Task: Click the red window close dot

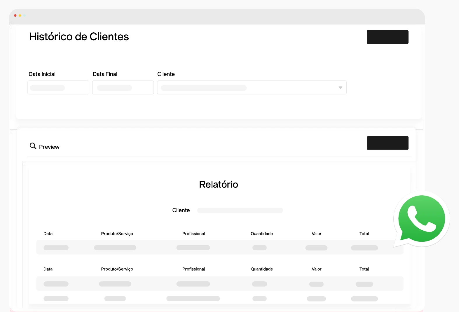Action: tap(15, 15)
